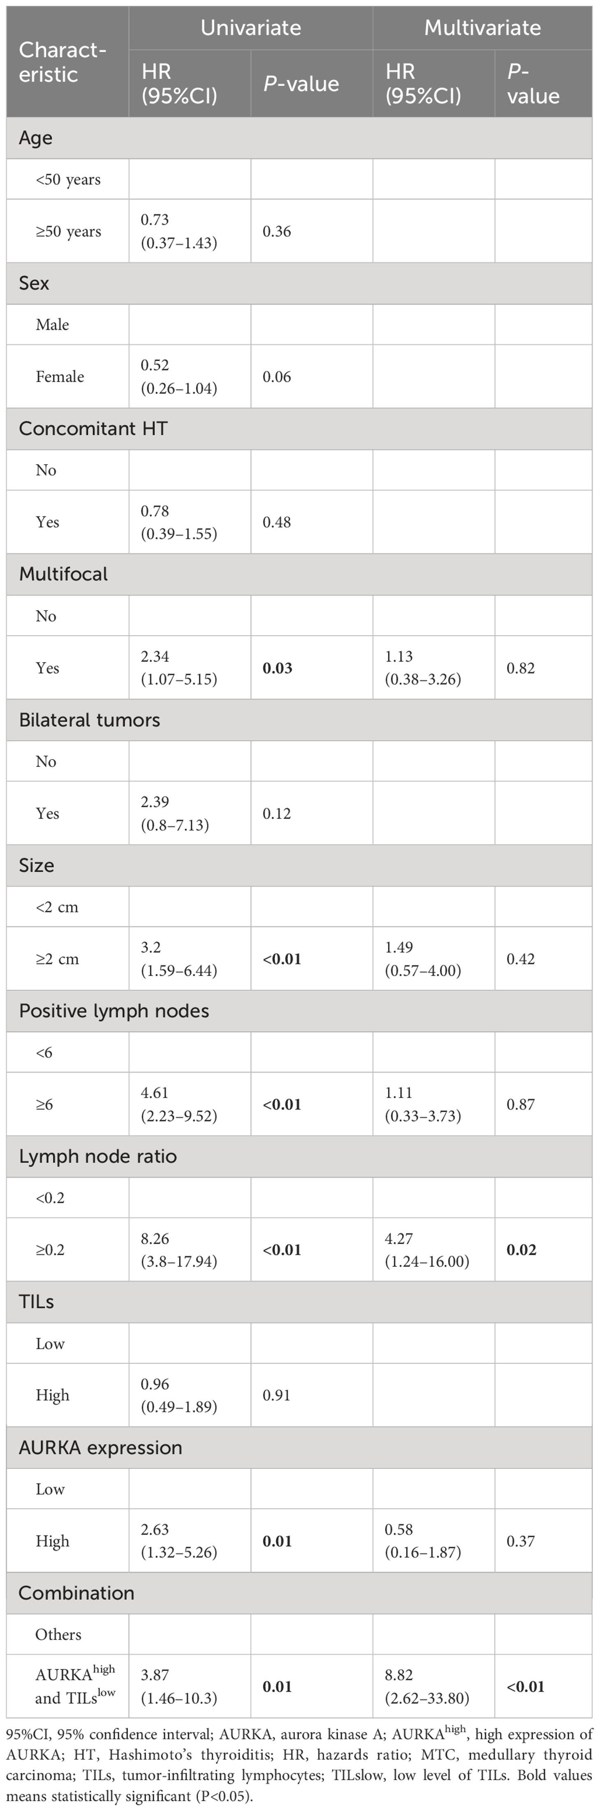Select the Sex section header row
The image size is (600, 1811).
[x=299, y=283]
